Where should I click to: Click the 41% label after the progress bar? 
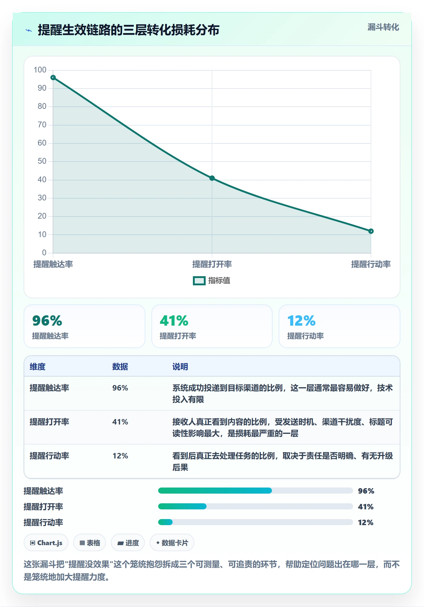click(x=366, y=507)
